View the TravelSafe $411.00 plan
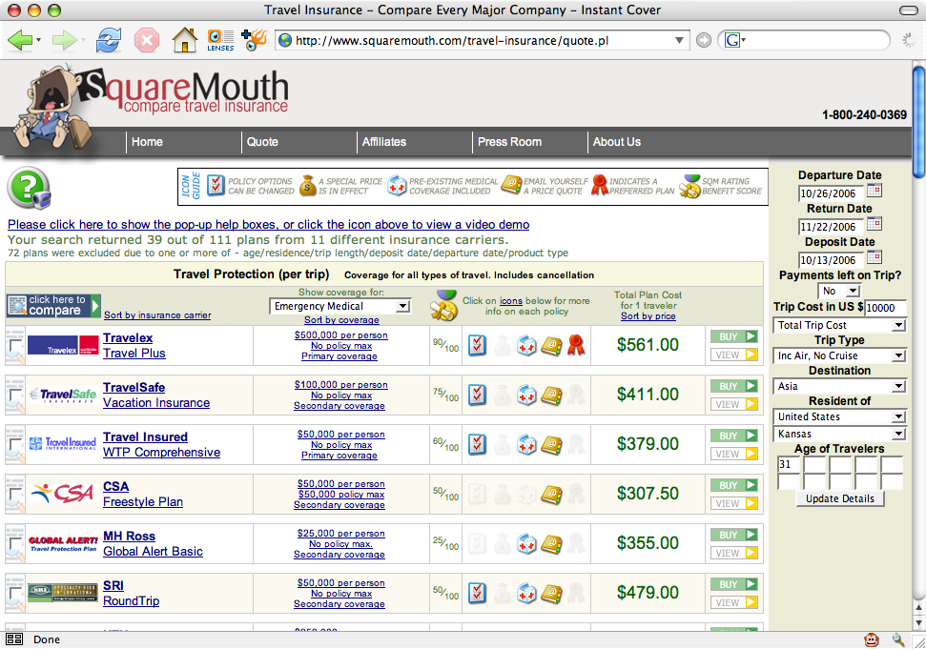 [734, 405]
